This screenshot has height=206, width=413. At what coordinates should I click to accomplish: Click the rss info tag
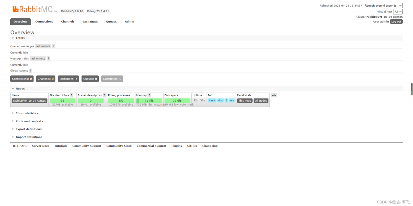click(x=232, y=100)
